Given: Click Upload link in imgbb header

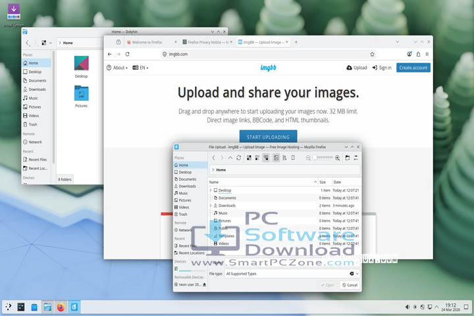Looking at the screenshot, I should tap(357, 68).
